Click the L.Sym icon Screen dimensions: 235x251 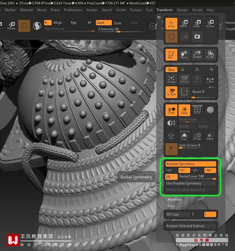(210, 79)
